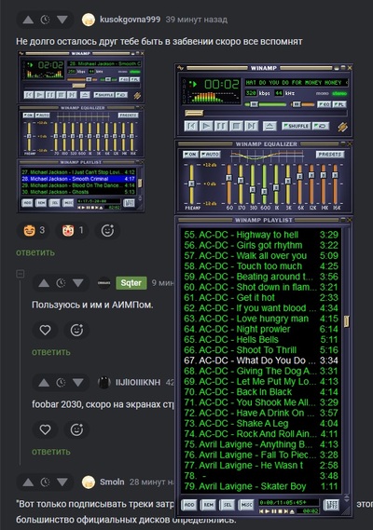
Task: Toggle EQ button in large Winamp main window
Action: click(324, 104)
